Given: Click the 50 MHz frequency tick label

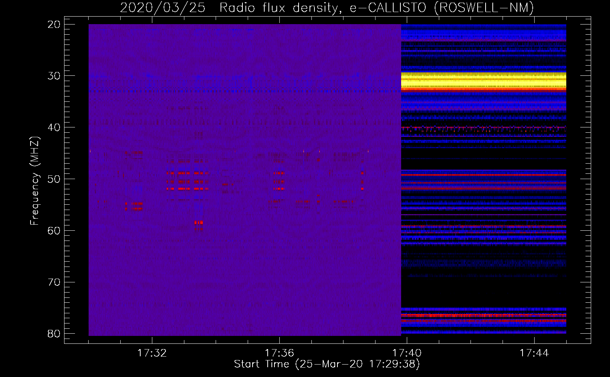Looking at the screenshot, I should [54, 179].
